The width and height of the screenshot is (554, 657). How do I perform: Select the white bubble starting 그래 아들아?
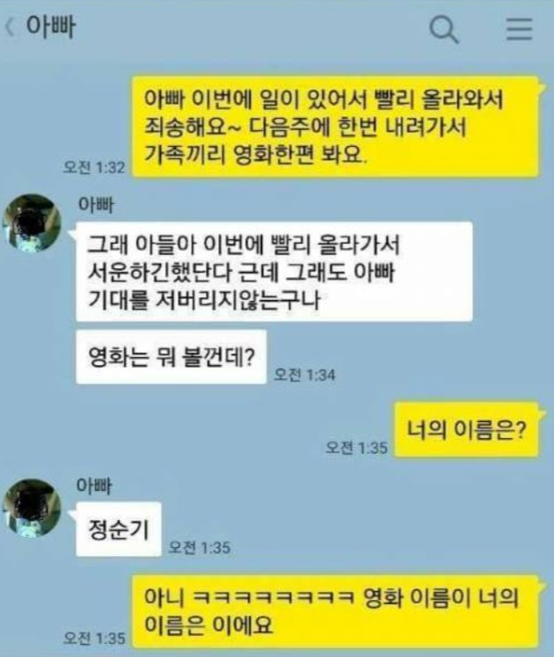[x=274, y=272]
